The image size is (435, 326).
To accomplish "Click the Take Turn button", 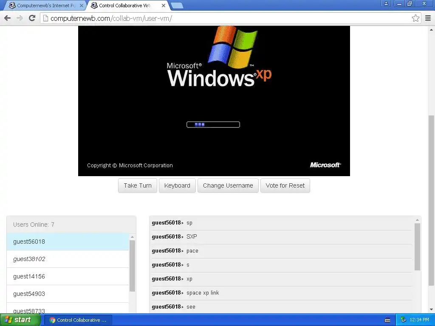I will pos(138,185).
